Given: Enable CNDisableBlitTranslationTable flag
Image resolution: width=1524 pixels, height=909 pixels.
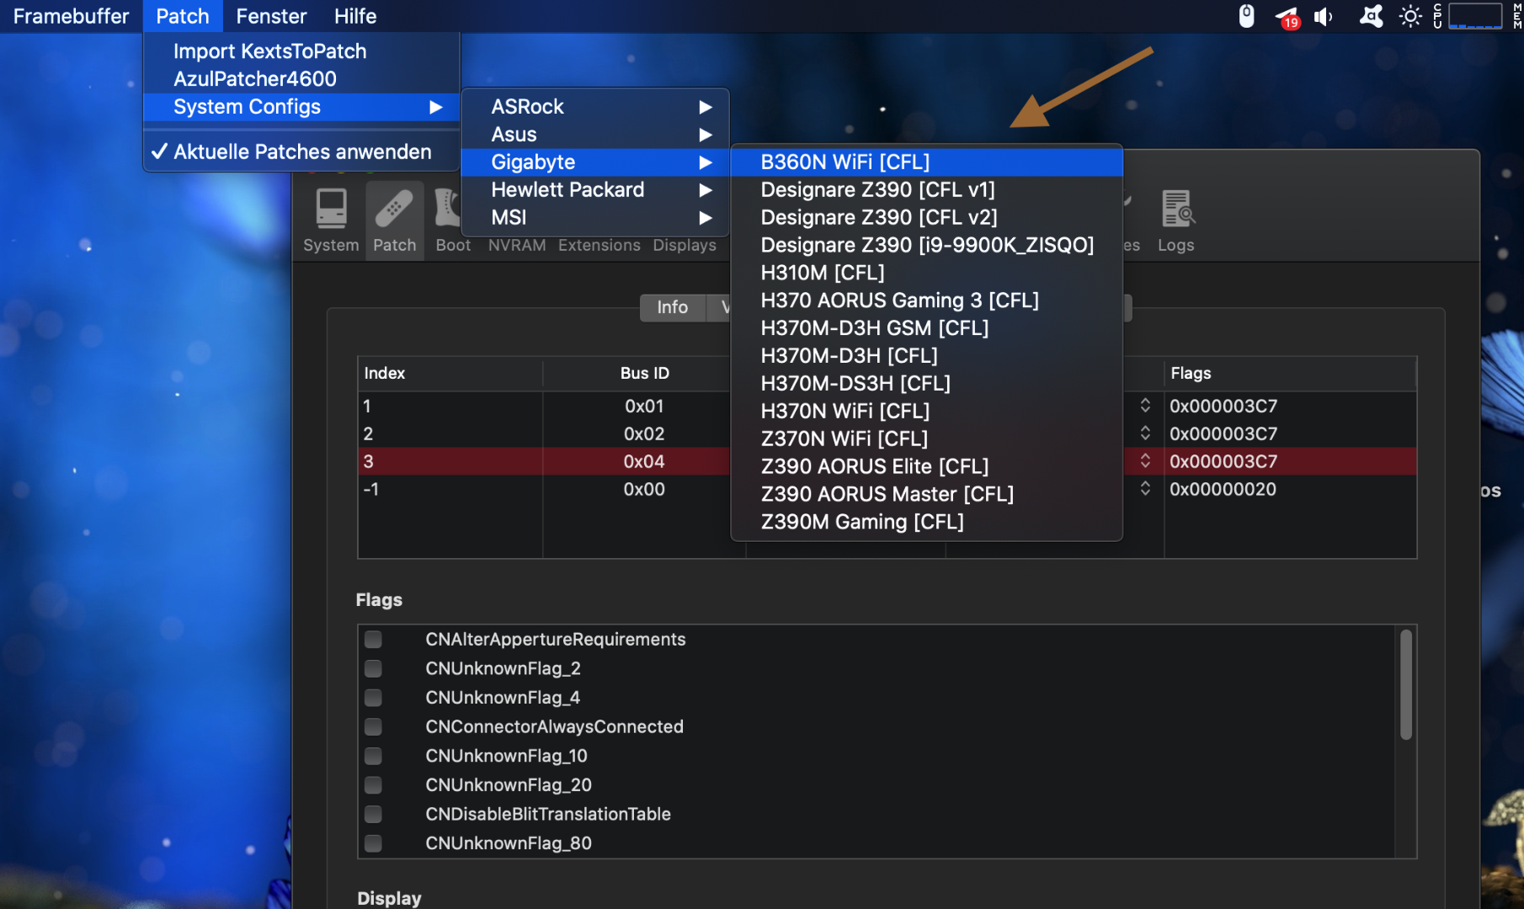Looking at the screenshot, I should 373,814.
